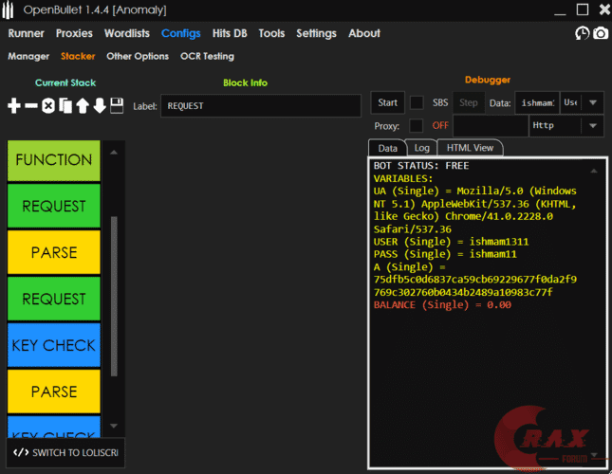Click the disable block X icon
This screenshot has height=474, width=612.
pos(47,106)
